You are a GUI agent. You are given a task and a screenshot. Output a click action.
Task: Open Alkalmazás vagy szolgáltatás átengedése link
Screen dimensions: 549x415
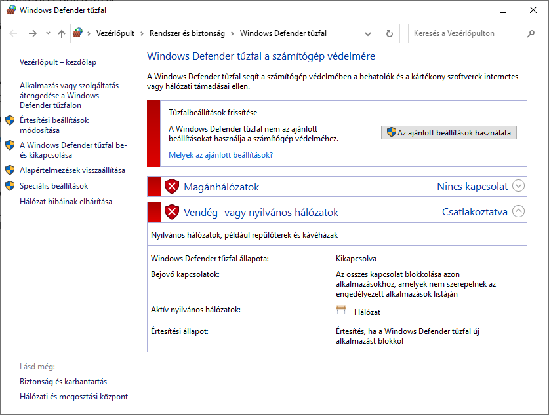(x=69, y=96)
